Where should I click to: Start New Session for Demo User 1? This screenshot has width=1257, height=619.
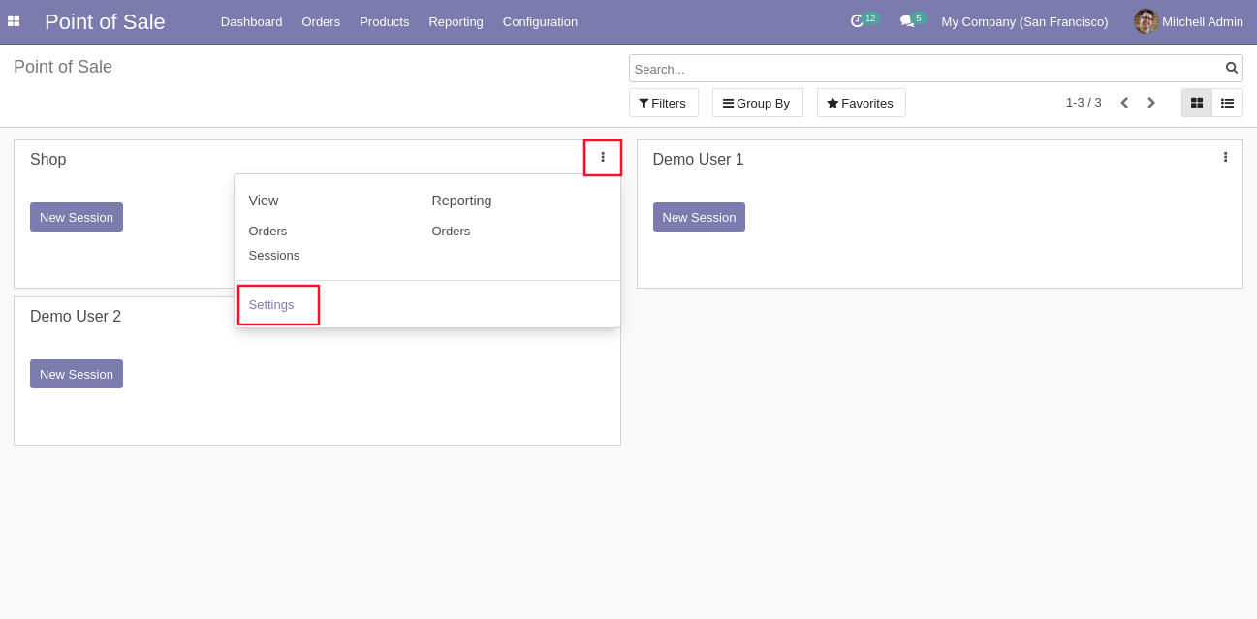(x=699, y=217)
